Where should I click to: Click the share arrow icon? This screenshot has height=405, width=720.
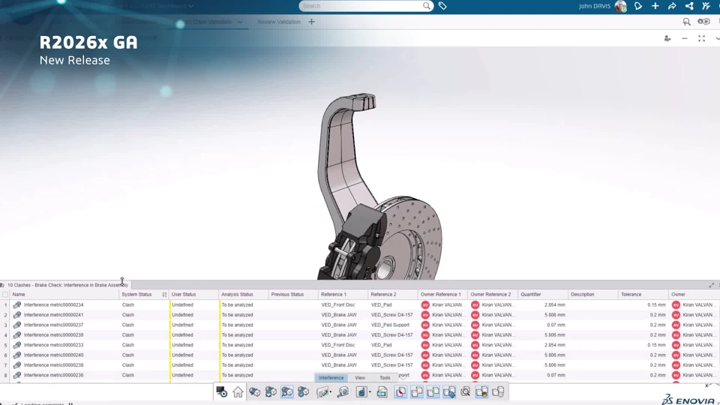(x=672, y=6)
